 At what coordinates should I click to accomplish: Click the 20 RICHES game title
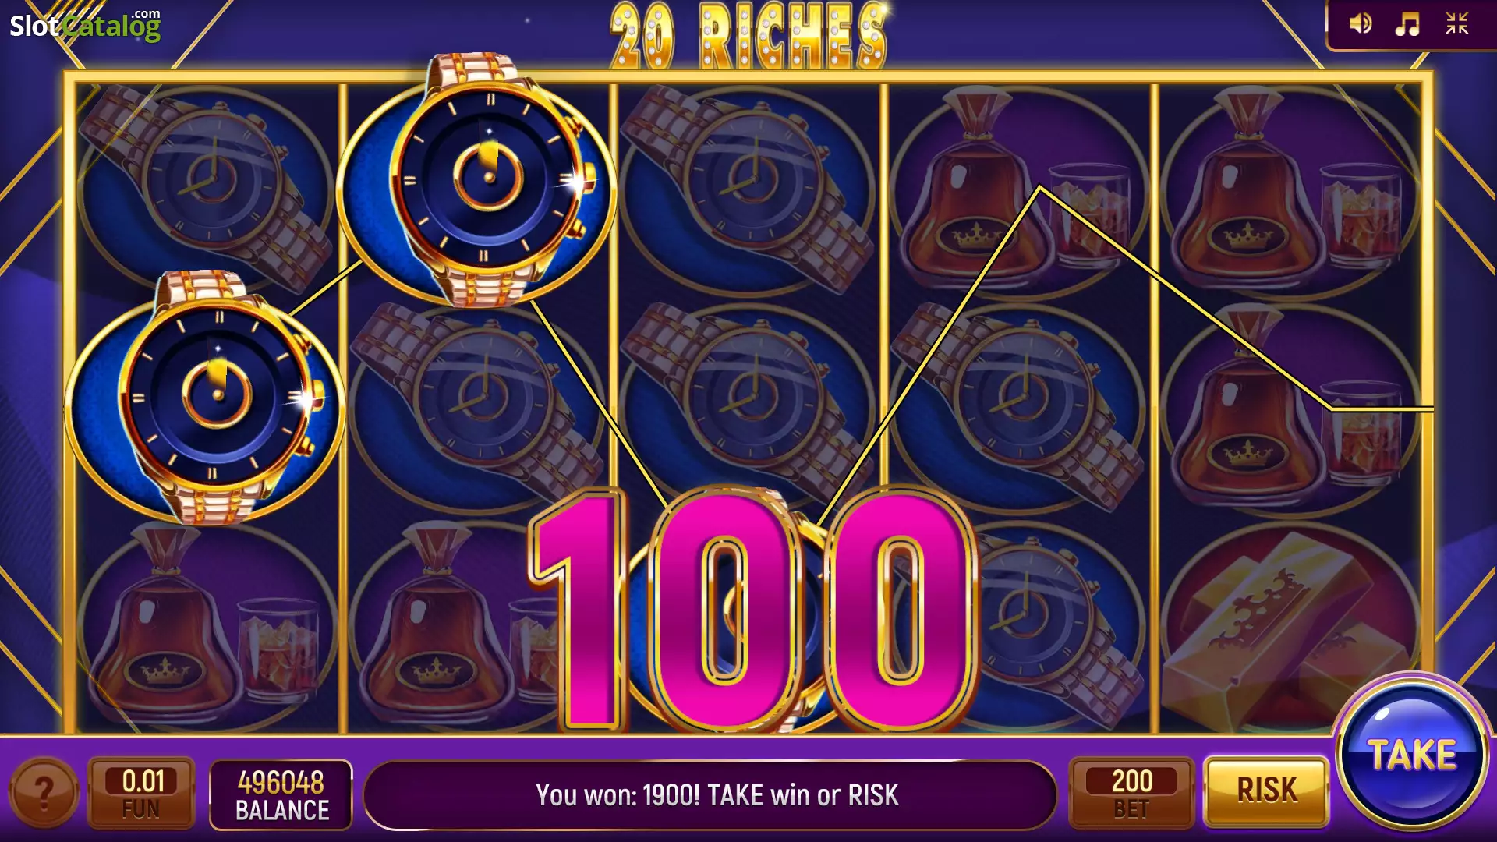point(748,34)
